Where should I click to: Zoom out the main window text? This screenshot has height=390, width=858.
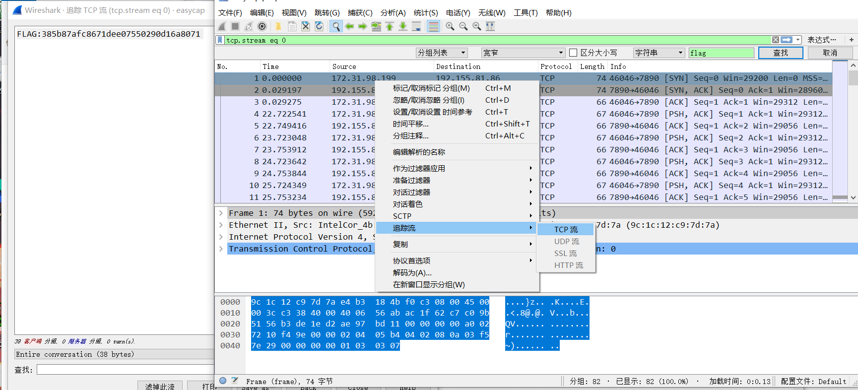tap(463, 26)
